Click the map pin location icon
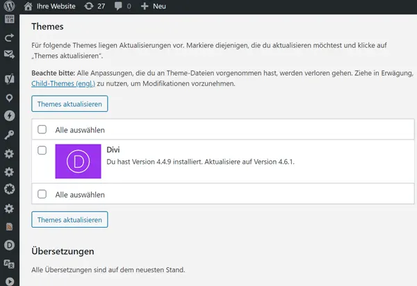This screenshot has width=417, height=286. click(9, 98)
